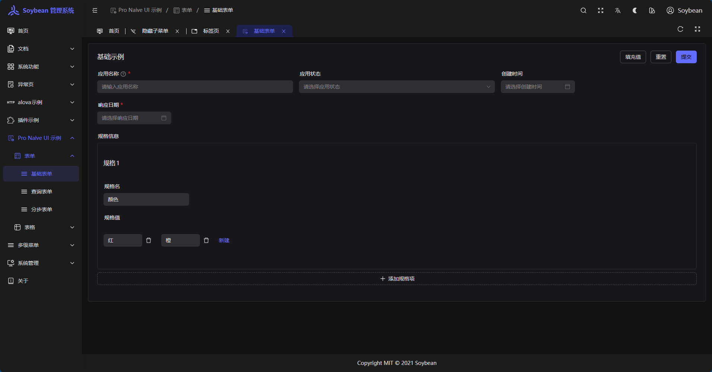
Task: Expand the 表格 submenu
Action: tap(41, 227)
